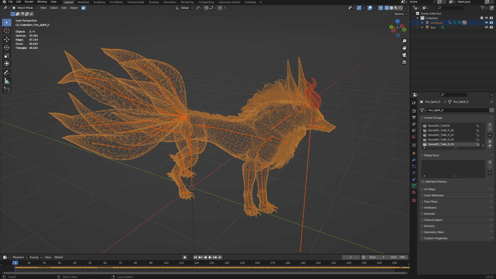Open the Render menu

29,2
